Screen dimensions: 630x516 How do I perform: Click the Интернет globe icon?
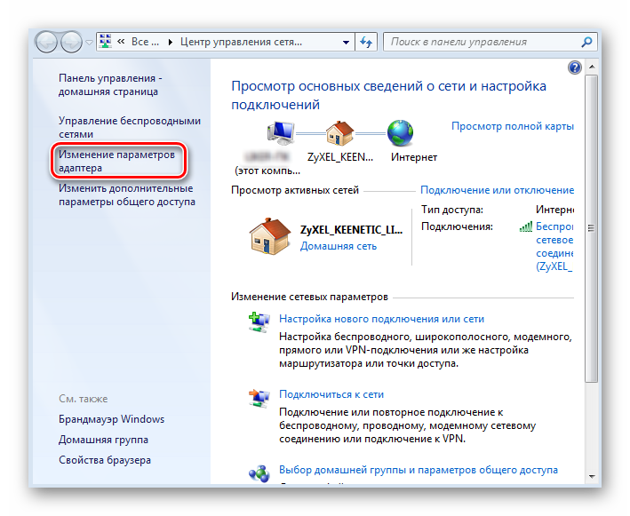[400, 133]
